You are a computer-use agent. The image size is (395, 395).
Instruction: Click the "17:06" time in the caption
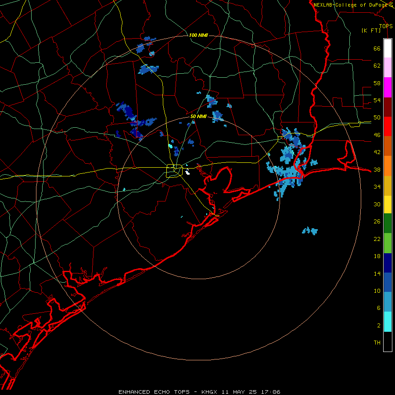point(271,392)
